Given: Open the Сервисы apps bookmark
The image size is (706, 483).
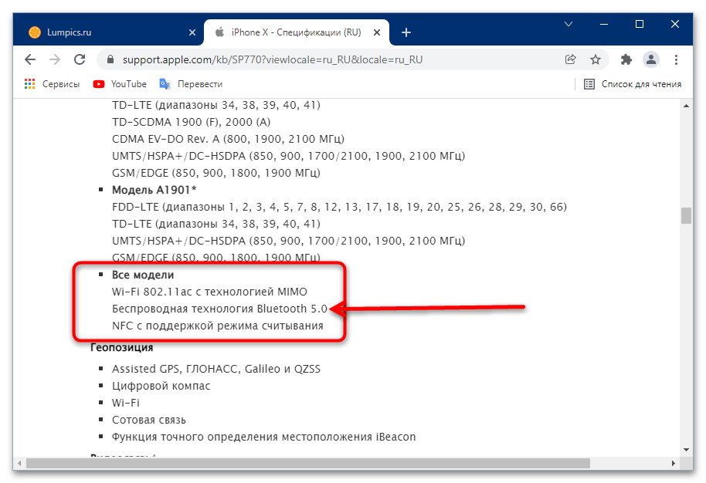Looking at the screenshot, I should 53,84.
